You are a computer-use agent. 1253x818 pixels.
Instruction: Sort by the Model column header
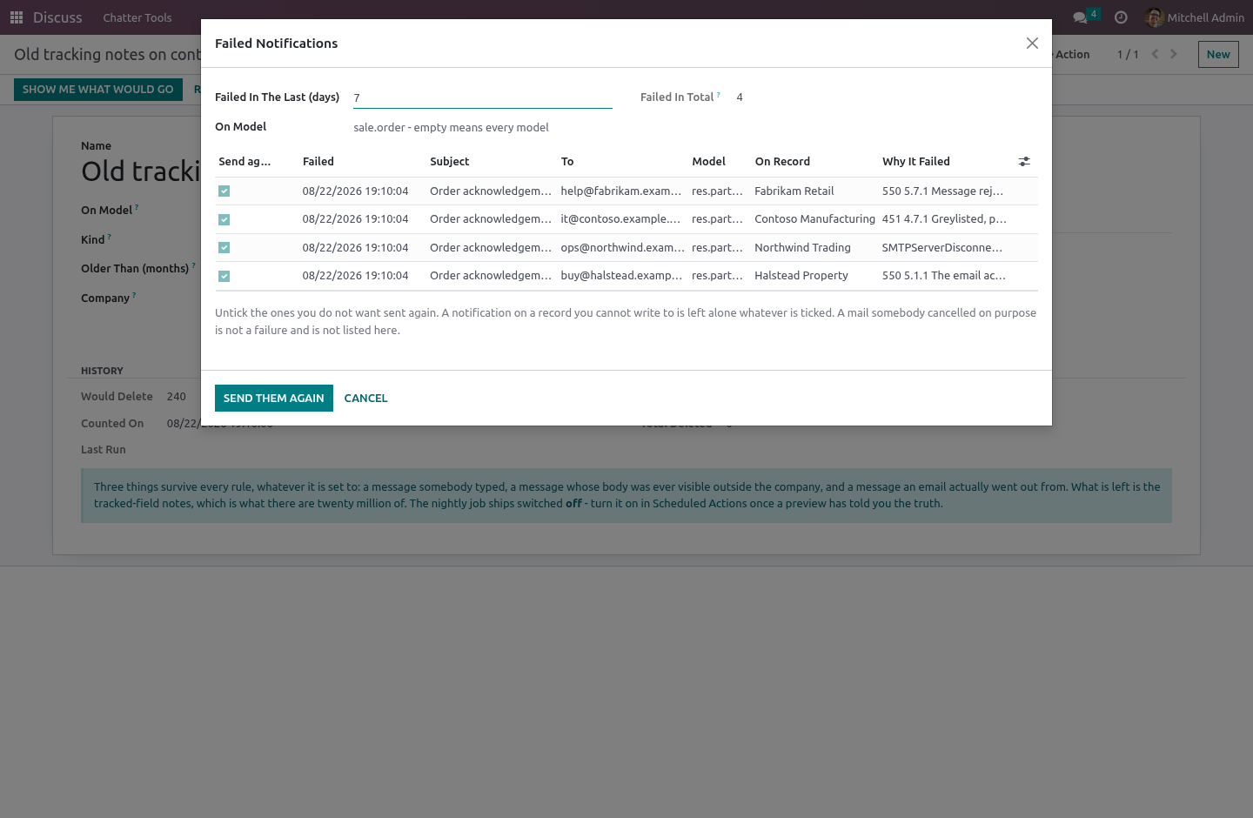[x=709, y=162]
